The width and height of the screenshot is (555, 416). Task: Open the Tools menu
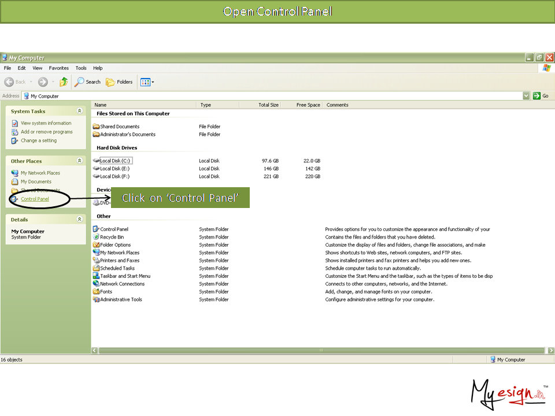click(x=81, y=68)
